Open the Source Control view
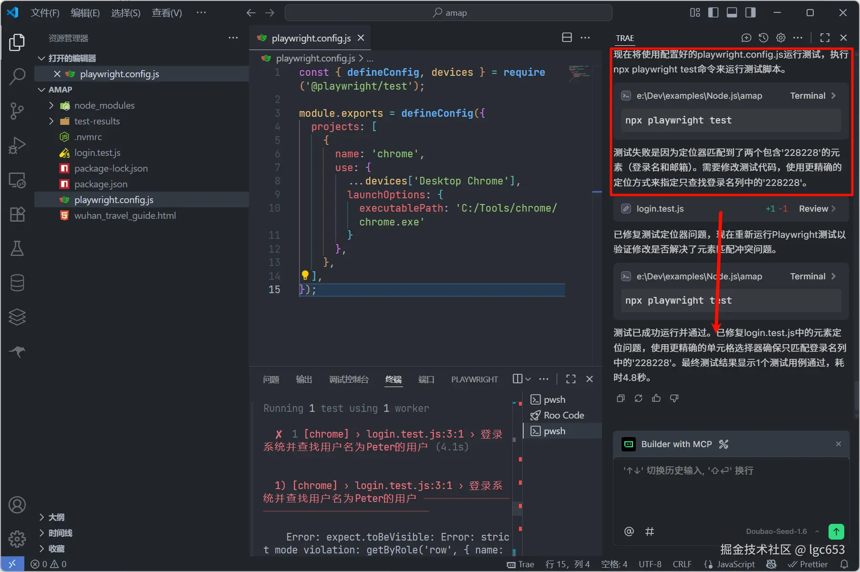Screen dimensions: 860x572 pyautogui.click(x=17, y=111)
